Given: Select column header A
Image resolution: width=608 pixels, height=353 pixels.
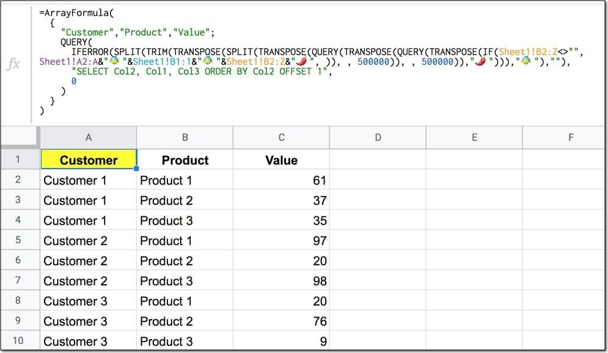Looking at the screenshot, I should pos(89,137).
